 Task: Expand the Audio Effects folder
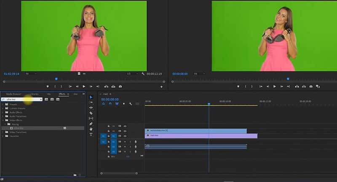[x=3, y=112]
